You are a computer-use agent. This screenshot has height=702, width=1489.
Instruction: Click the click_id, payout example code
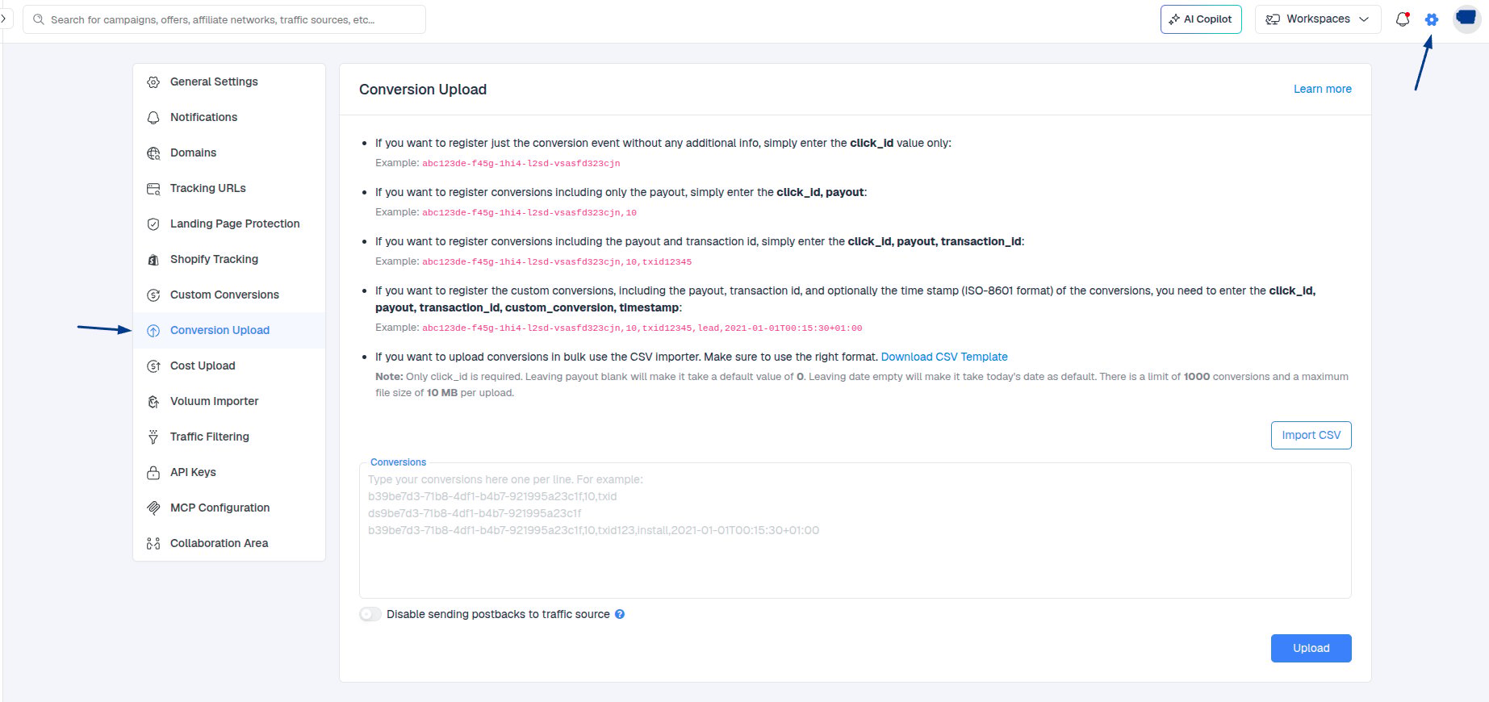[x=529, y=213]
